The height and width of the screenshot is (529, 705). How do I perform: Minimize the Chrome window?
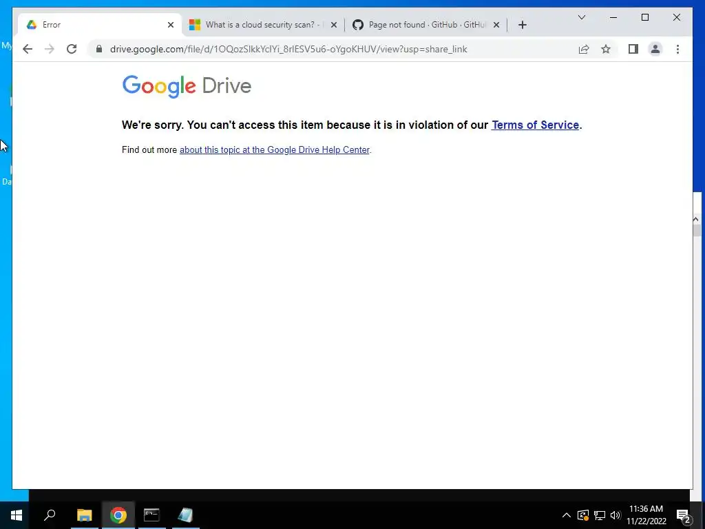point(613,17)
